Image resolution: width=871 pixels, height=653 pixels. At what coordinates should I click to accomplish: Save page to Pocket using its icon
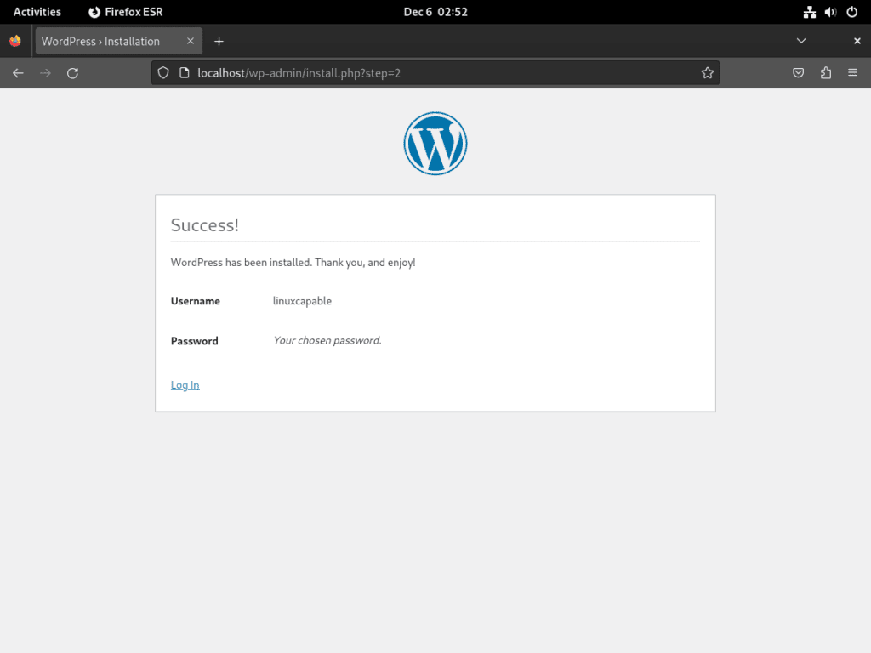[798, 72]
